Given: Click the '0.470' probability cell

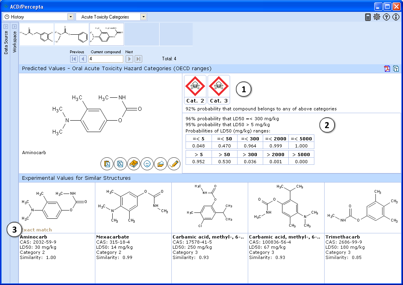Looking at the screenshot, I should tap(225, 146).
